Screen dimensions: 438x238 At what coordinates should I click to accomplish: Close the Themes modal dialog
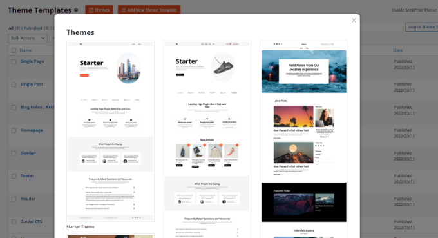click(354, 20)
